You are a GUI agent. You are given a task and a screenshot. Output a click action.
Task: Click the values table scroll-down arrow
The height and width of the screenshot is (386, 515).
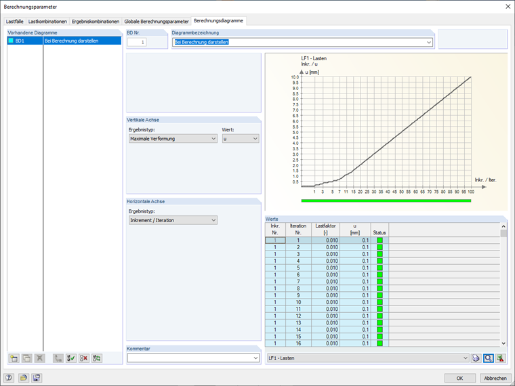coord(503,343)
